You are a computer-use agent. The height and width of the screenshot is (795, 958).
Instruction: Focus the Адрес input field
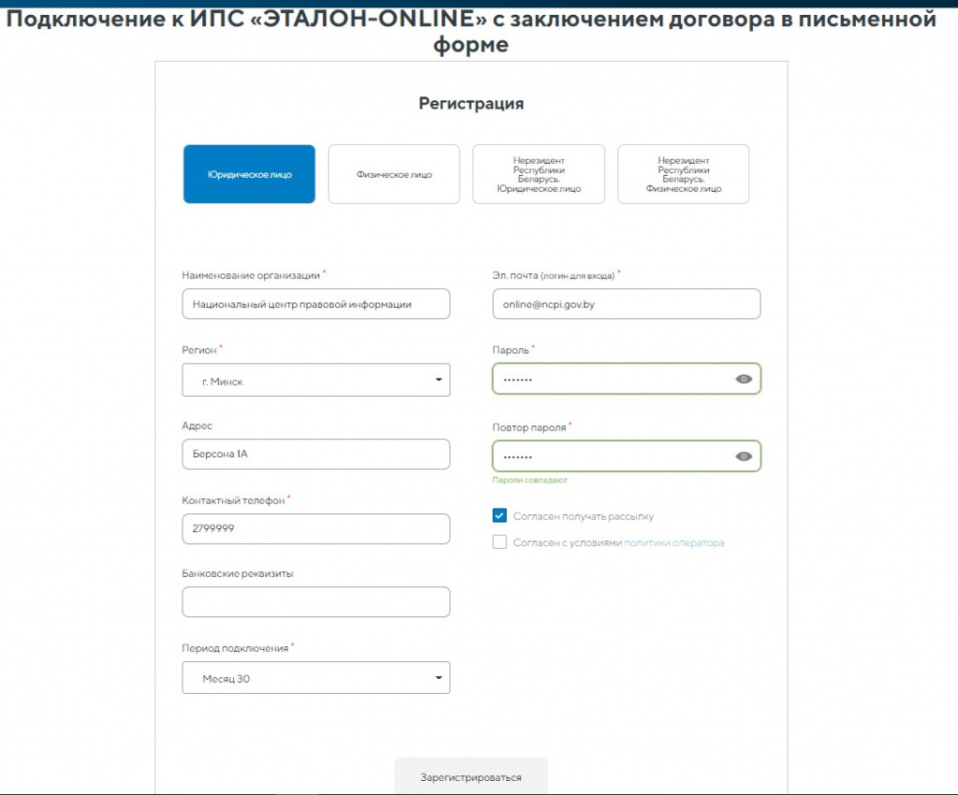click(x=316, y=455)
